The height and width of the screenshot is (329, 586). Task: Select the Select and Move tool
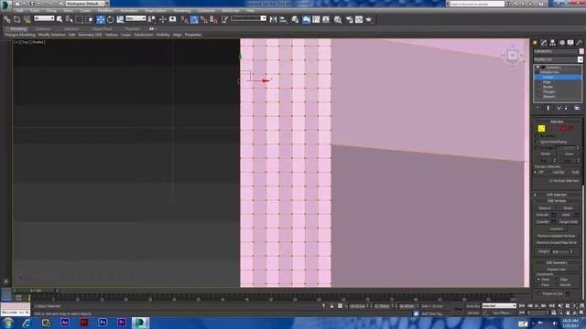[x=101, y=19]
